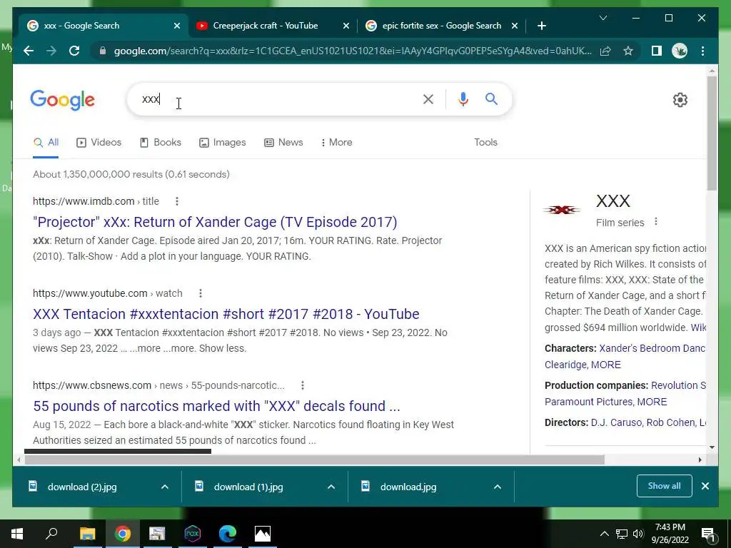Click scroll-right arrow on horizontal scrollbar
The width and height of the screenshot is (731, 548).
(x=700, y=460)
